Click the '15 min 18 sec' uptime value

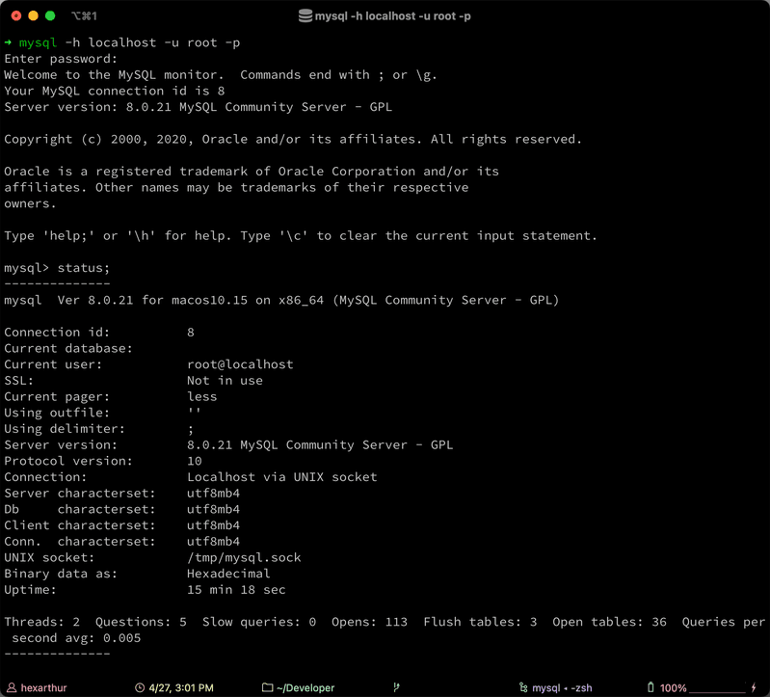[236, 590]
